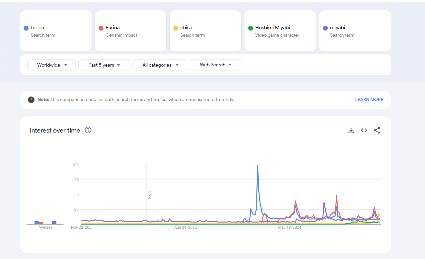Image resolution: width=425 pixels, height=259 pixels.
Task: Download the Interest over time data
Action: [351, 131]
